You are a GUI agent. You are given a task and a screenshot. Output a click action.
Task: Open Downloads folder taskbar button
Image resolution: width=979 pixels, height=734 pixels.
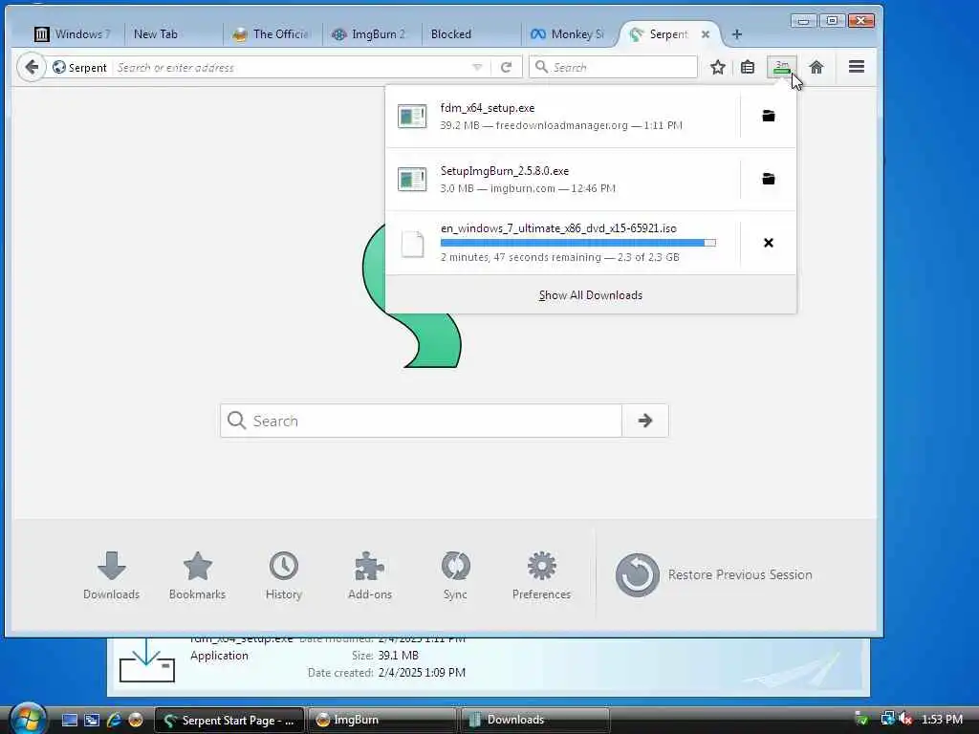pos(535,720)
